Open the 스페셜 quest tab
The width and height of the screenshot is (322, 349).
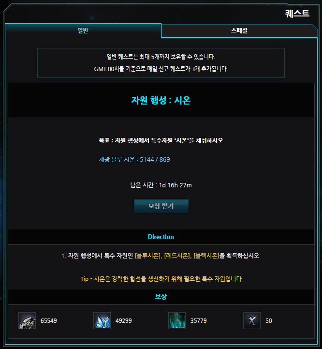coord(239,30)
